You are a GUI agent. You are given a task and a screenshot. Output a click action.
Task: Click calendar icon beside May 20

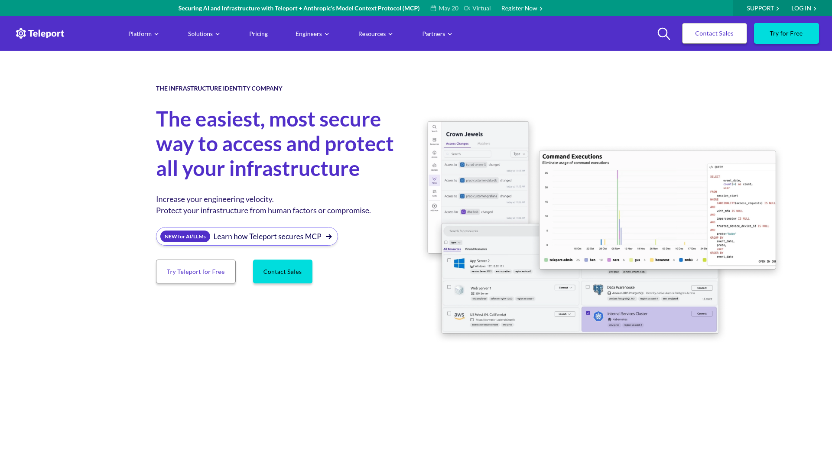433,8
